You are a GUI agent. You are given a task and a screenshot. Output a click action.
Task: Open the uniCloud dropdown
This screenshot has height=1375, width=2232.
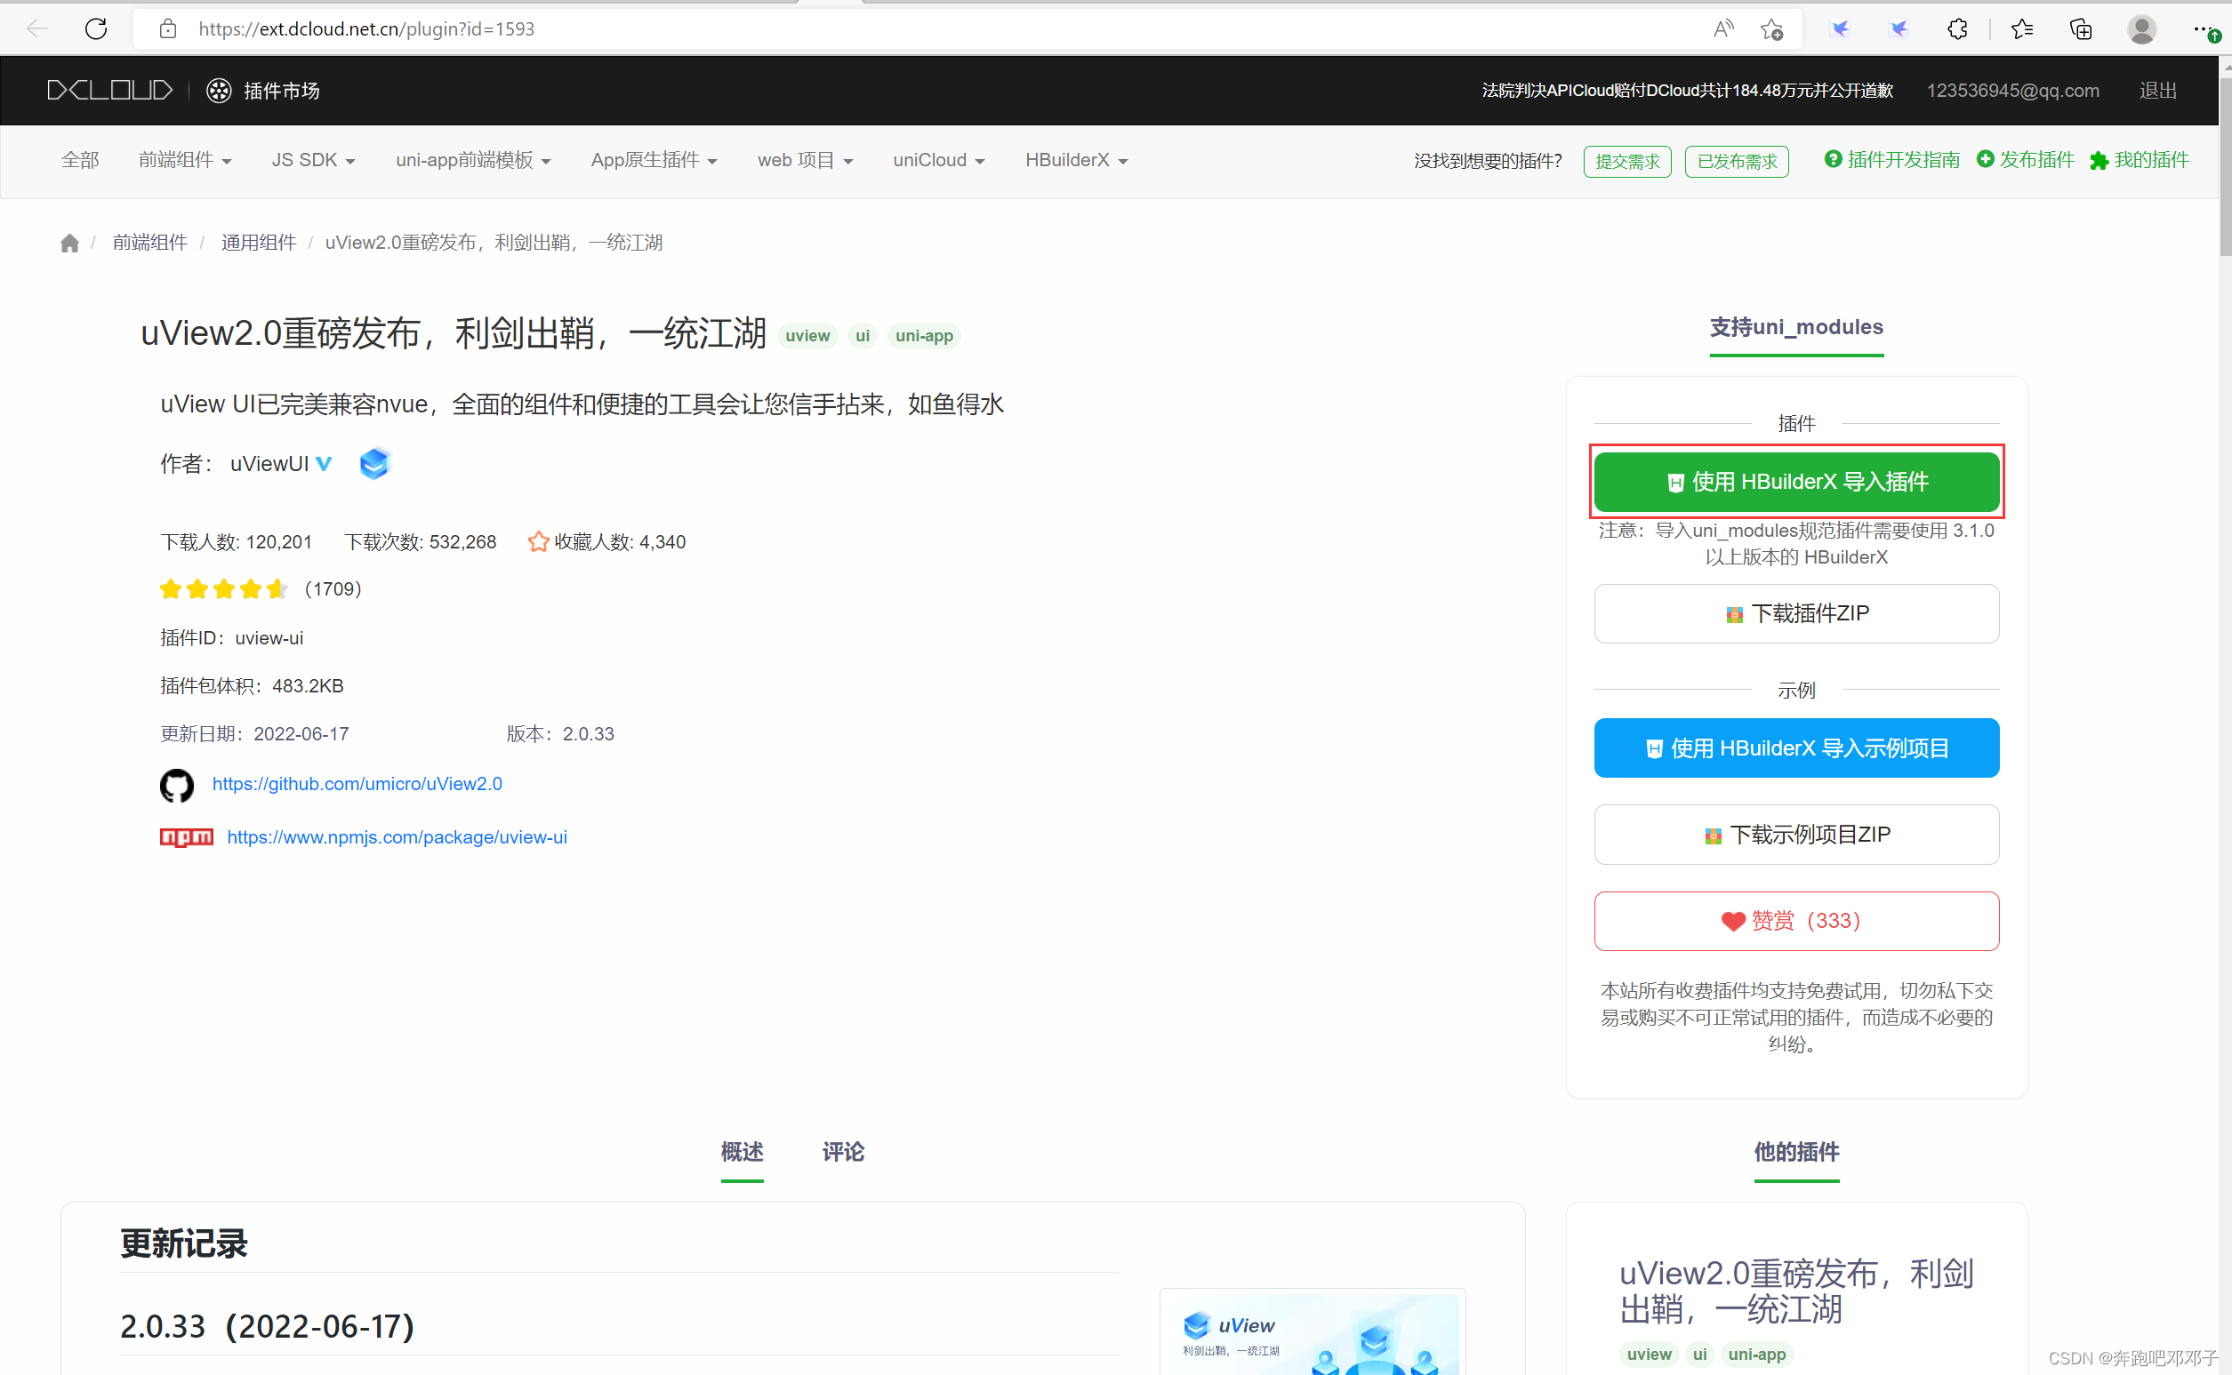point(938,159)
